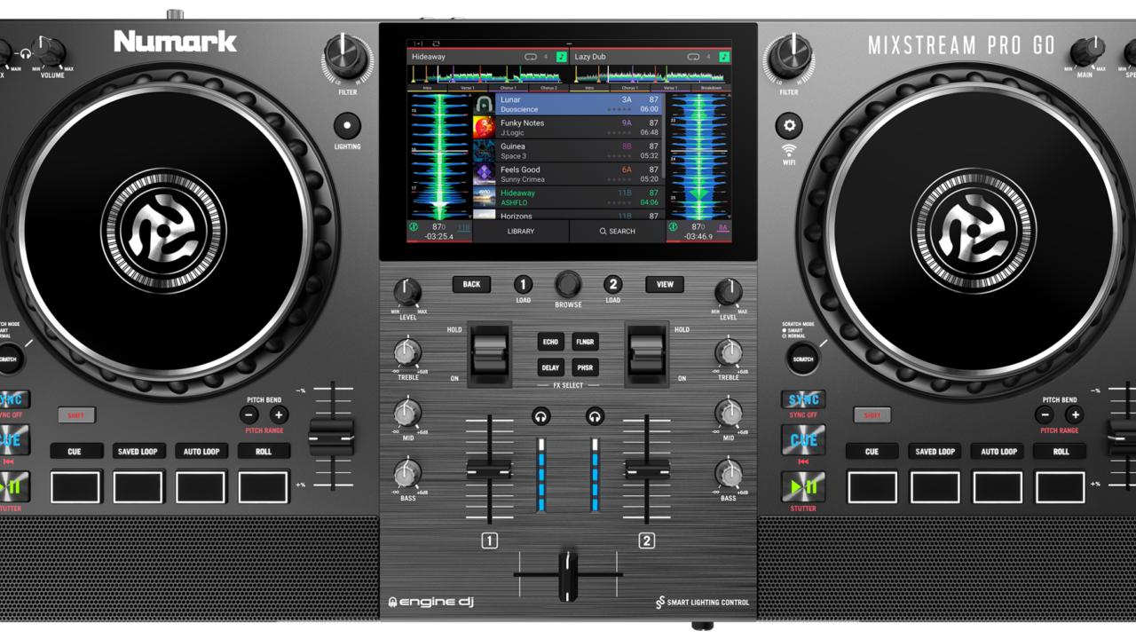Activate the FLNGR effect
Screen dimensions: 1136x639
[x=587, y=342]
